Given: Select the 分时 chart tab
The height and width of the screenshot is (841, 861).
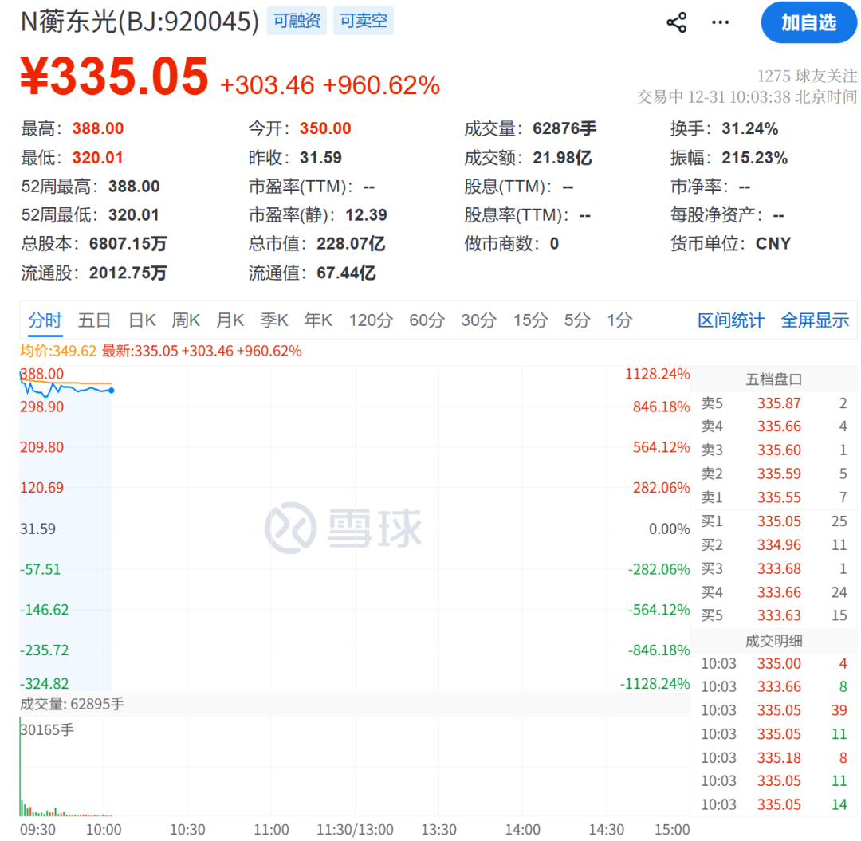Looking at the screenshot, I should click(45, 320).
